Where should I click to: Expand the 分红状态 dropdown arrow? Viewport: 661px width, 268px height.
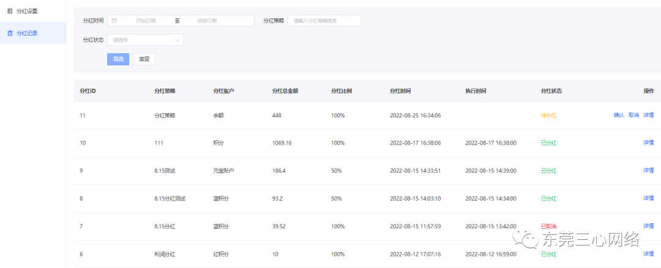click(x=177, y=40)
